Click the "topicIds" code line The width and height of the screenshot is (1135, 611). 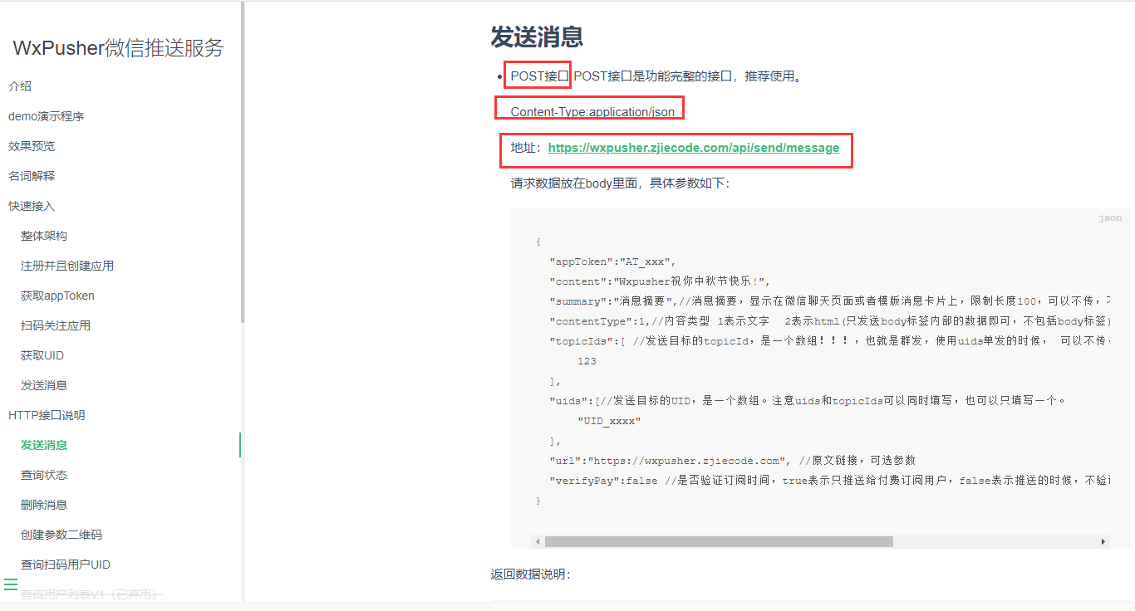point(829,341)
